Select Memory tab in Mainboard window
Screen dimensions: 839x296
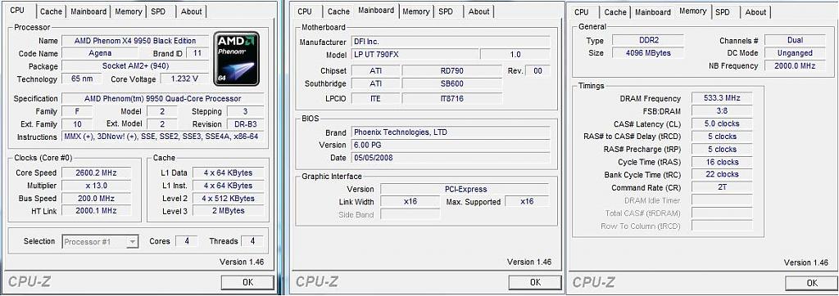(416, 11)
